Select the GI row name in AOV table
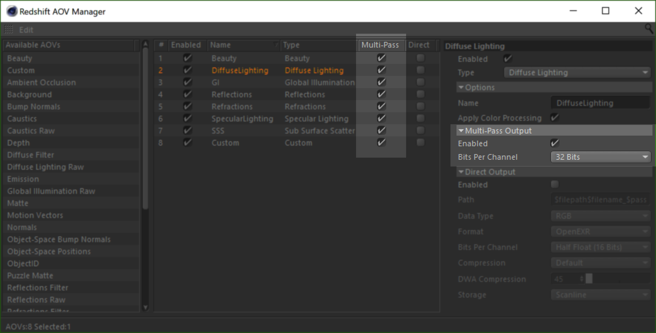This screenshot has width=656, height=333. [215, 82]
